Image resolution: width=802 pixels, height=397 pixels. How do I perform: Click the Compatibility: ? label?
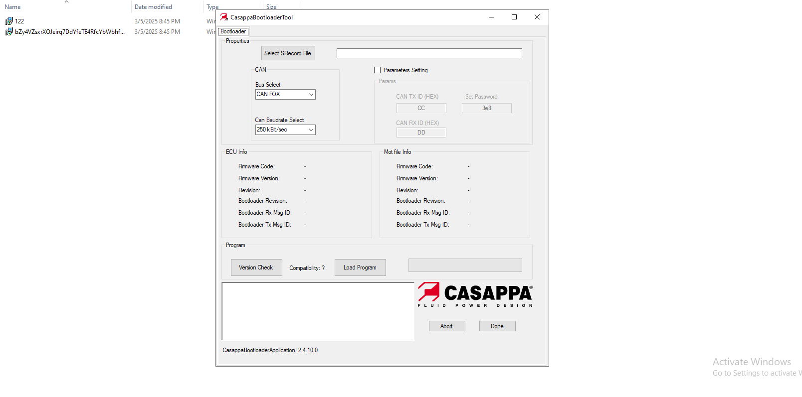307,268
